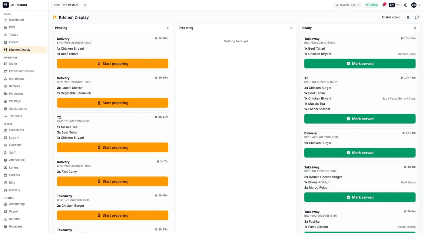Click the Coupons icon in sidebar
Image resolution: width=424 pixels, height=233 pixels.
pyautogui.click(x=5, y=145)
